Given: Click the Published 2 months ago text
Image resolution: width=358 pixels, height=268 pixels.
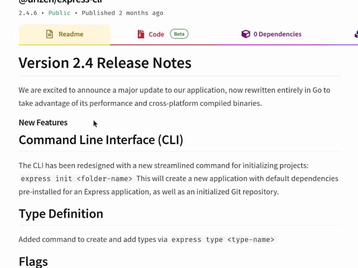Looking at the screenshot, I should [x=122, y=13].
